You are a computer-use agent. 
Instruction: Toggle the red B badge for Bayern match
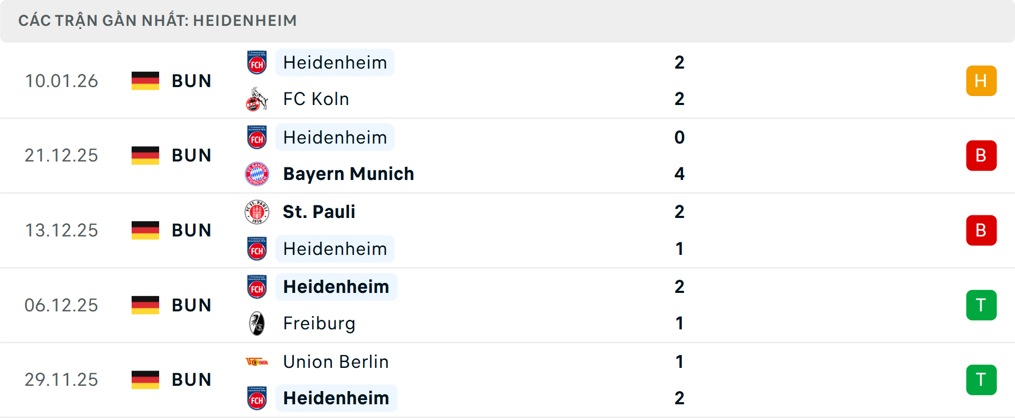pos(981,155)
